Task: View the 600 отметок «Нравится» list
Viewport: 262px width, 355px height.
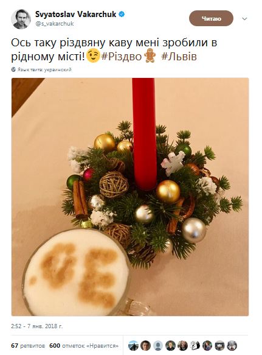Action: (84, 346)
